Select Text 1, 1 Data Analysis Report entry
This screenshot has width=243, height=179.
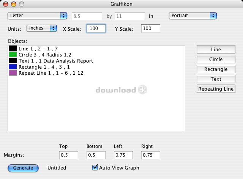coord(55,61)
